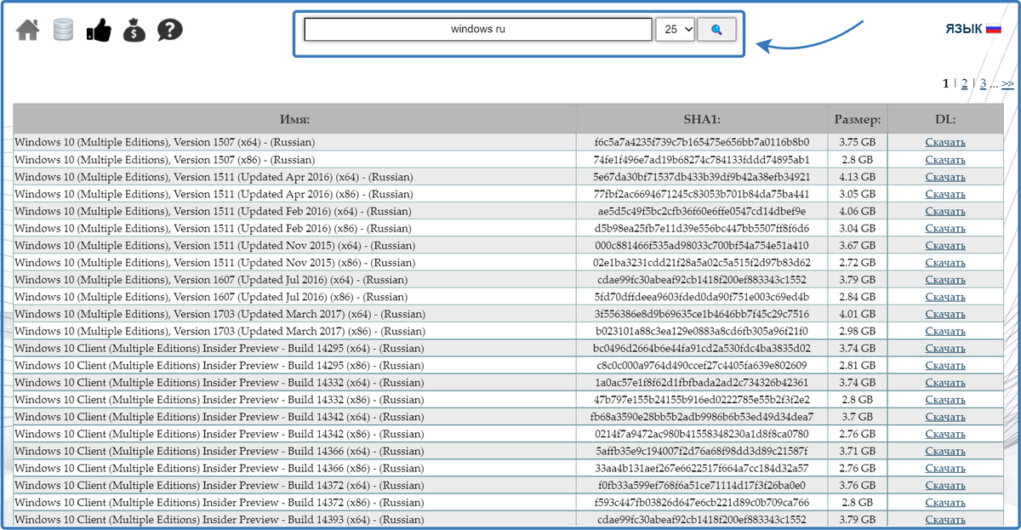This screenshot has height=530, width=1021.
Task: Click the Имя column header
Action: point(294,119)
